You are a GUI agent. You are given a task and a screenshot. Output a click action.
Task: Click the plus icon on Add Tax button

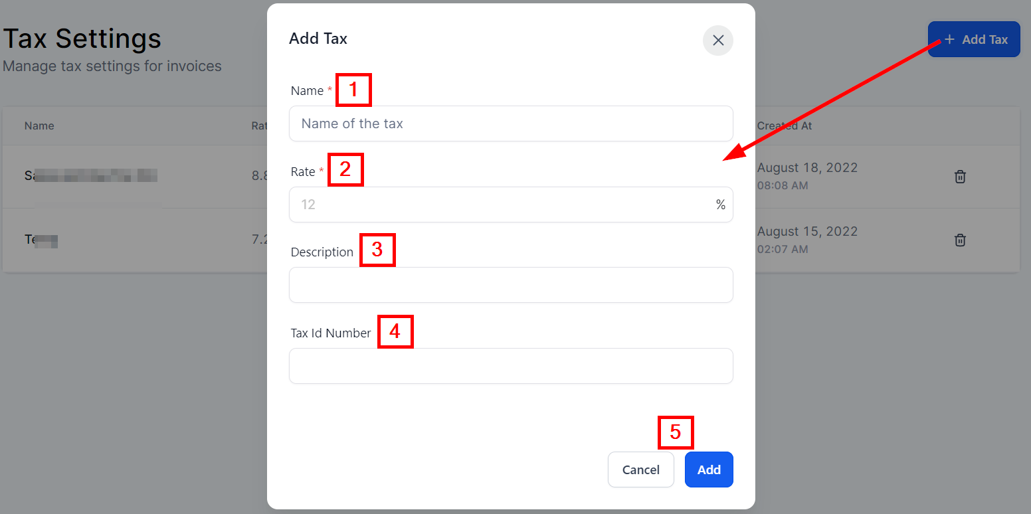pos(949,40)
